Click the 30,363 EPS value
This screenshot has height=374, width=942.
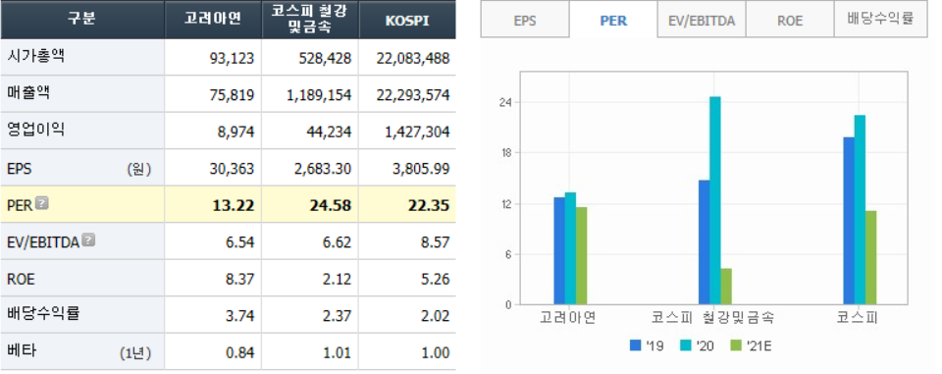point(232,169)
